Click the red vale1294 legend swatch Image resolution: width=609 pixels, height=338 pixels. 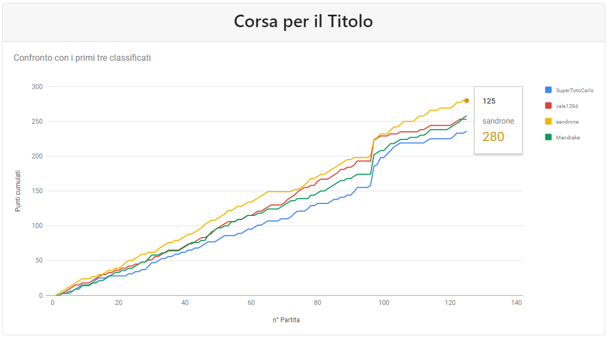click(548, 106)
